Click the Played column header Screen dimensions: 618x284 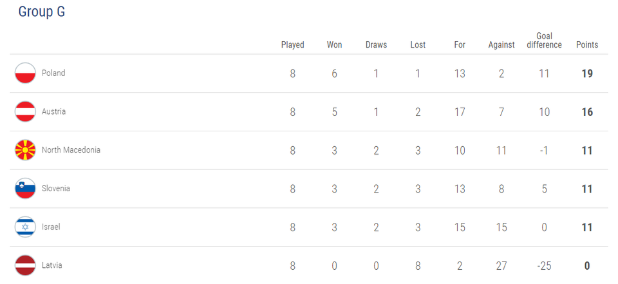point(293,45)
